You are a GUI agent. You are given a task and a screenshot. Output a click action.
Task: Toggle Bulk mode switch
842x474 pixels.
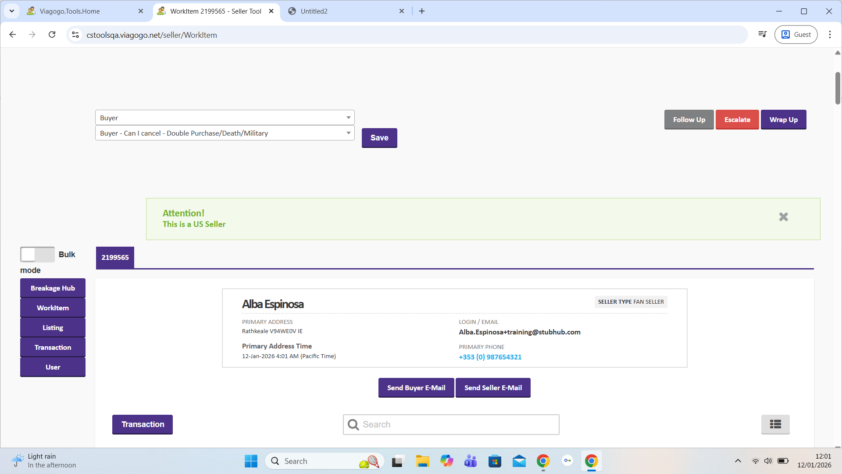point(37,255)
